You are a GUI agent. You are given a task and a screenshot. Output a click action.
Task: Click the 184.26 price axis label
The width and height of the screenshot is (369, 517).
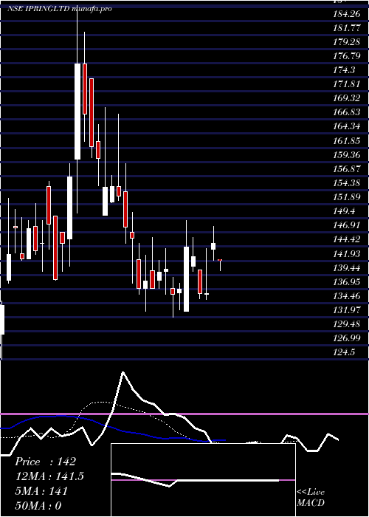click(347, 14)
